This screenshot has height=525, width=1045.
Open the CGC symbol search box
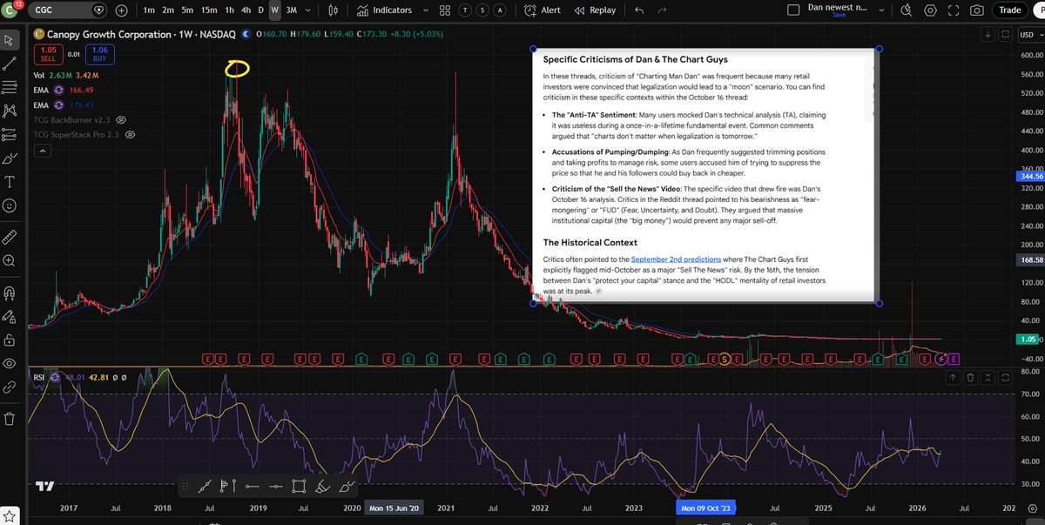[x=67, y=10]
